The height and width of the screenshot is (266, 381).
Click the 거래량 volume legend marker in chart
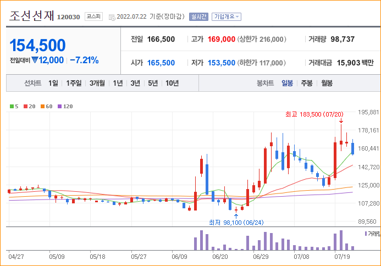[x=366, y=234]
